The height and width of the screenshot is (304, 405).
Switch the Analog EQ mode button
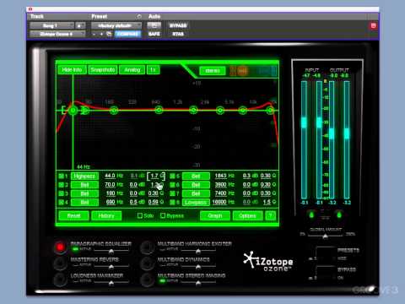point(132,70)
